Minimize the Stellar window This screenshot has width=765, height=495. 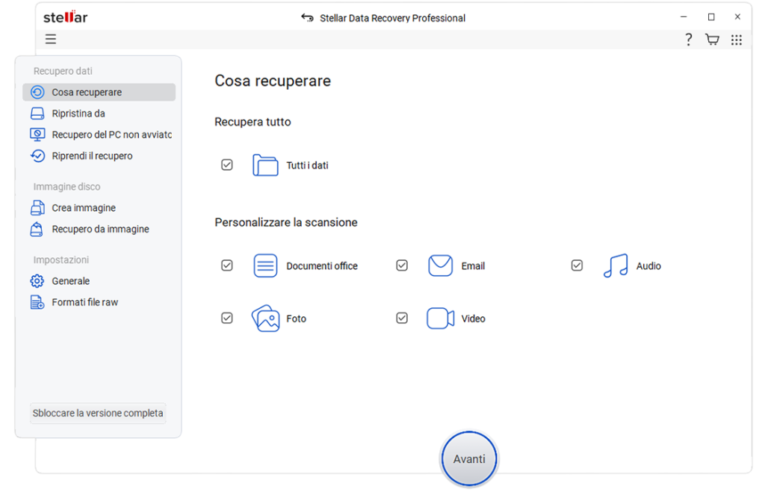pyautogui.click(x=684, y=17)
